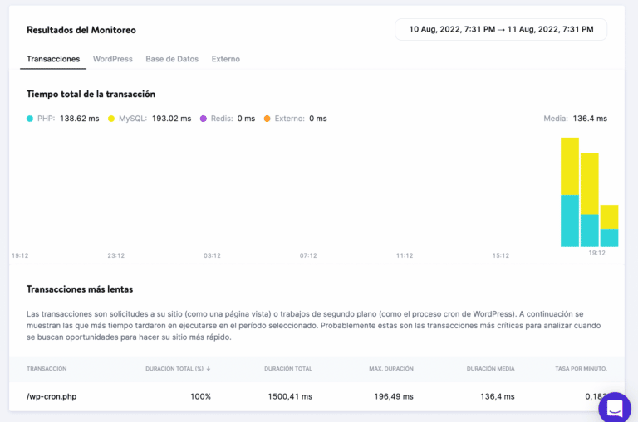
Task: Click the tallest bar in the chart
Action: [x=569, y=192]
